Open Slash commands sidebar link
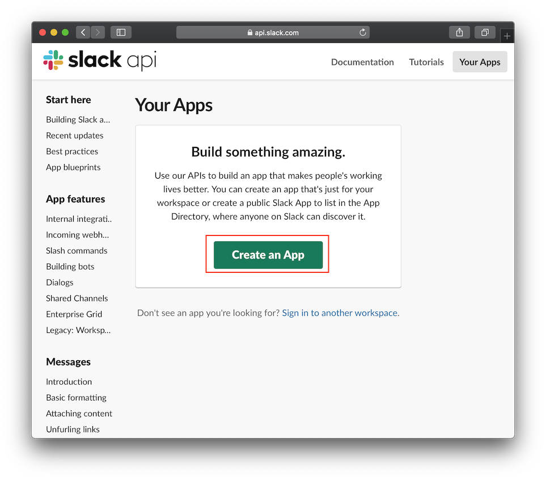The image size is (546, 480). coord(77,251)
